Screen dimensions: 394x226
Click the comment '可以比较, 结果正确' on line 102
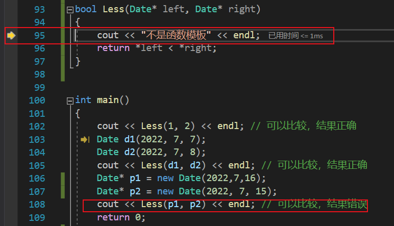(x=311, y=126)
